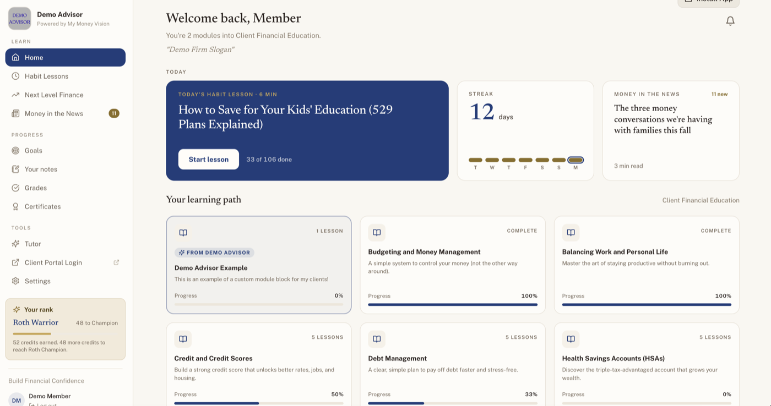Click the book icon on Debt Management card
Screen dimensions: 771x406
coord(377,339)
